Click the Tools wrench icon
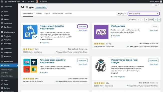Viewport: 163px width, 92px height. pyautogui.click(x=2, y=84)
